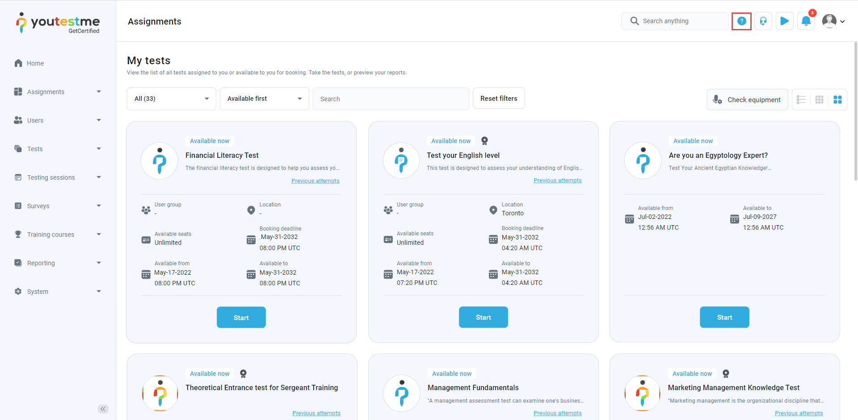The width and height of the screenshot is (858, 420).
Task: Open the All (33) filter dropdown
Action: click(172, 99)
